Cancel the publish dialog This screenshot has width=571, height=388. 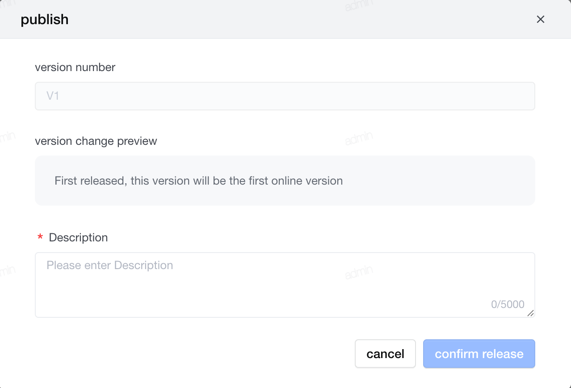click(385, 354)
